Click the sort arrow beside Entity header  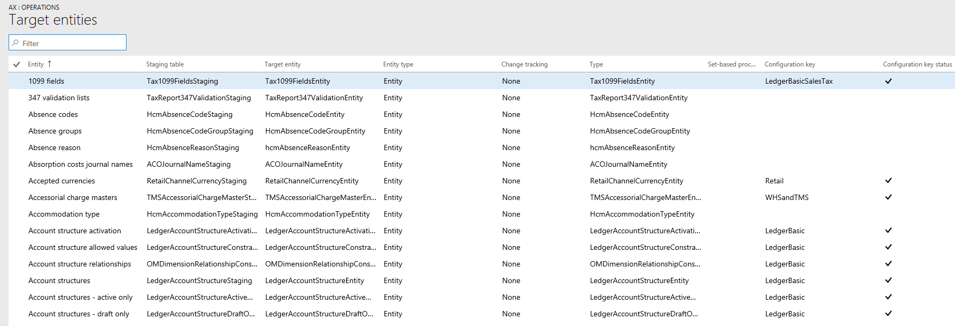click(49, 64)
